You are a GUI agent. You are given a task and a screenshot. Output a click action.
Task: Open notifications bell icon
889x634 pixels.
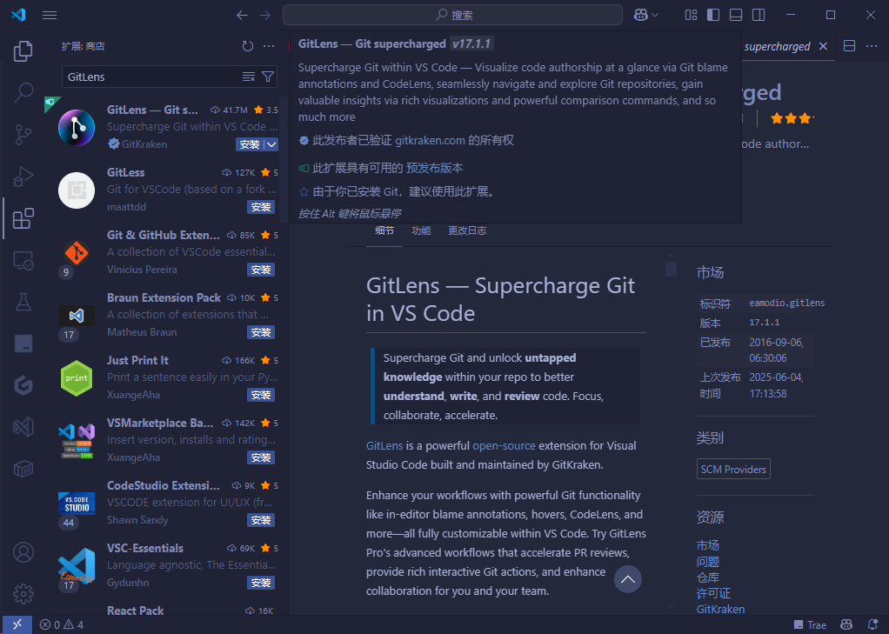click(x=872, y=624)
